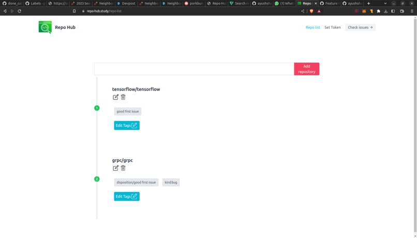Focus the repository name input field
Viewport: 417px width, 238px height.
pos(194,69)
